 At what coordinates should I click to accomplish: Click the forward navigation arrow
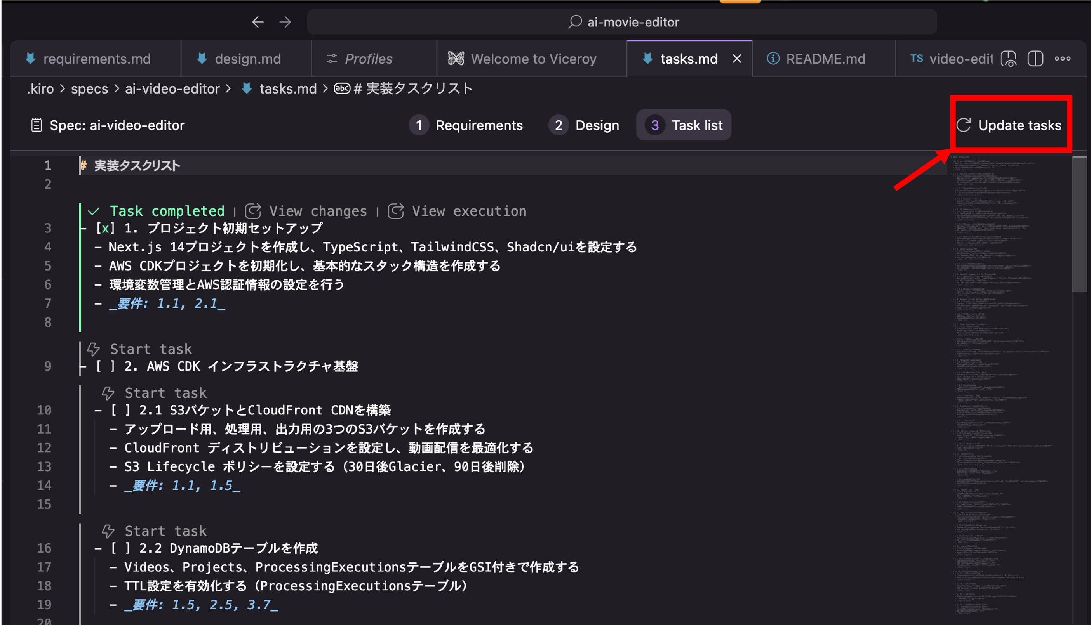pos(285,22)
